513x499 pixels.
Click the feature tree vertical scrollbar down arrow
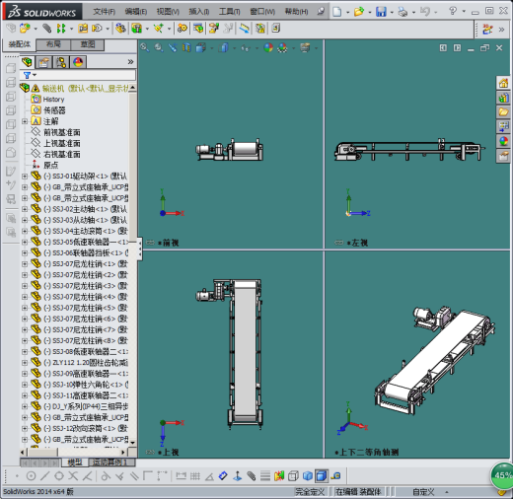tap(133, 443)
